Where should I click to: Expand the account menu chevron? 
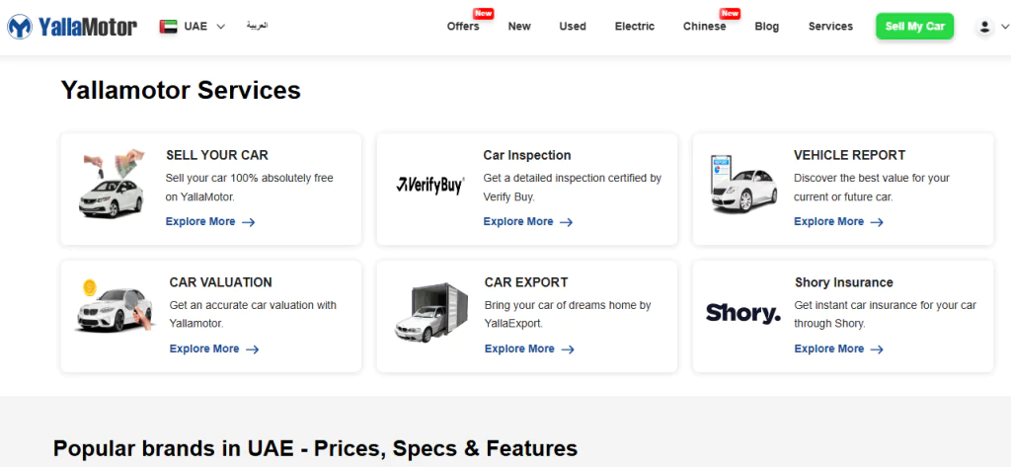[x=1004, y=28]
